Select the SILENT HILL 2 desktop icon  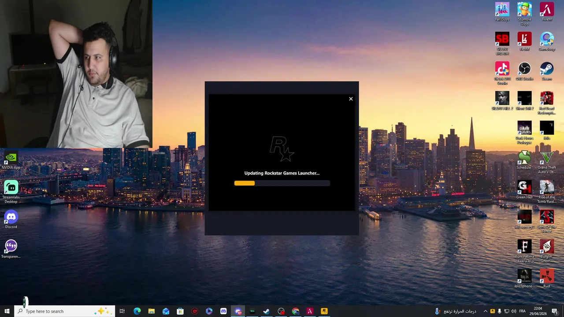(x=502, y=101)
